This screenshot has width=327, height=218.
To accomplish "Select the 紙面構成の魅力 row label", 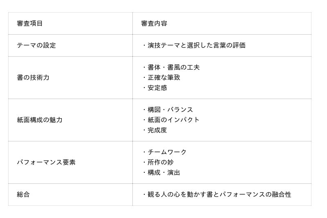I will tap(40, 120).
